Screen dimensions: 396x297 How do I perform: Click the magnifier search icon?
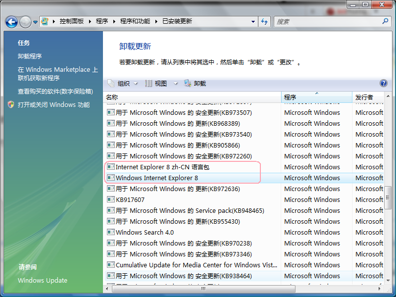click(385, 21)
